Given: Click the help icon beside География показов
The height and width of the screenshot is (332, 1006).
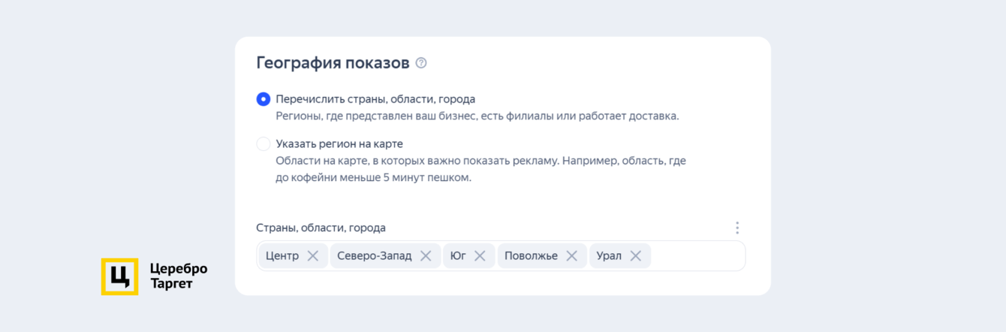Looking at the screenshot, I should pos(421,63).
